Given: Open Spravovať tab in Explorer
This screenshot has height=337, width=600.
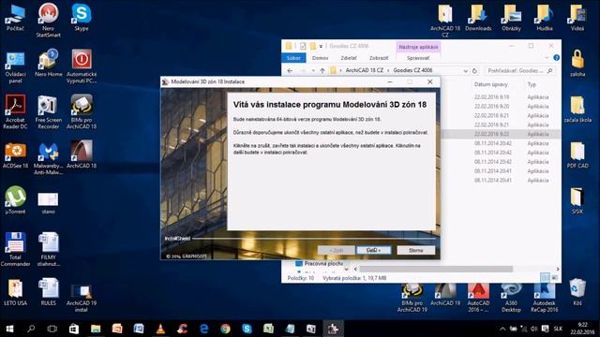Looking at the screenshot, I should [418, 58].
